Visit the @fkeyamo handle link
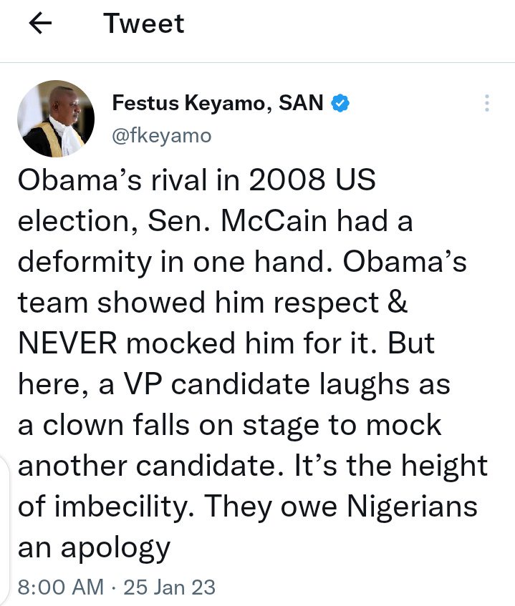The width and height of the screenshot is (515, 606). point(162,136)
